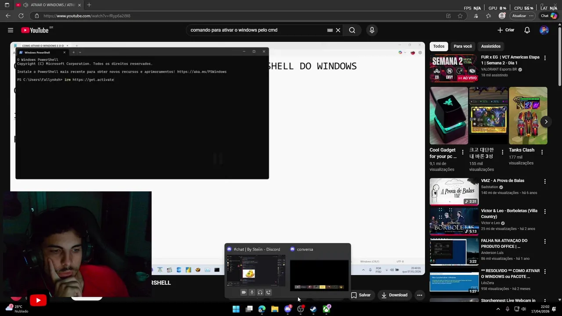Open the Edge favorites list icon
Image resolution: width=562 pixels, height=316 pixels.
click(489, 16)
